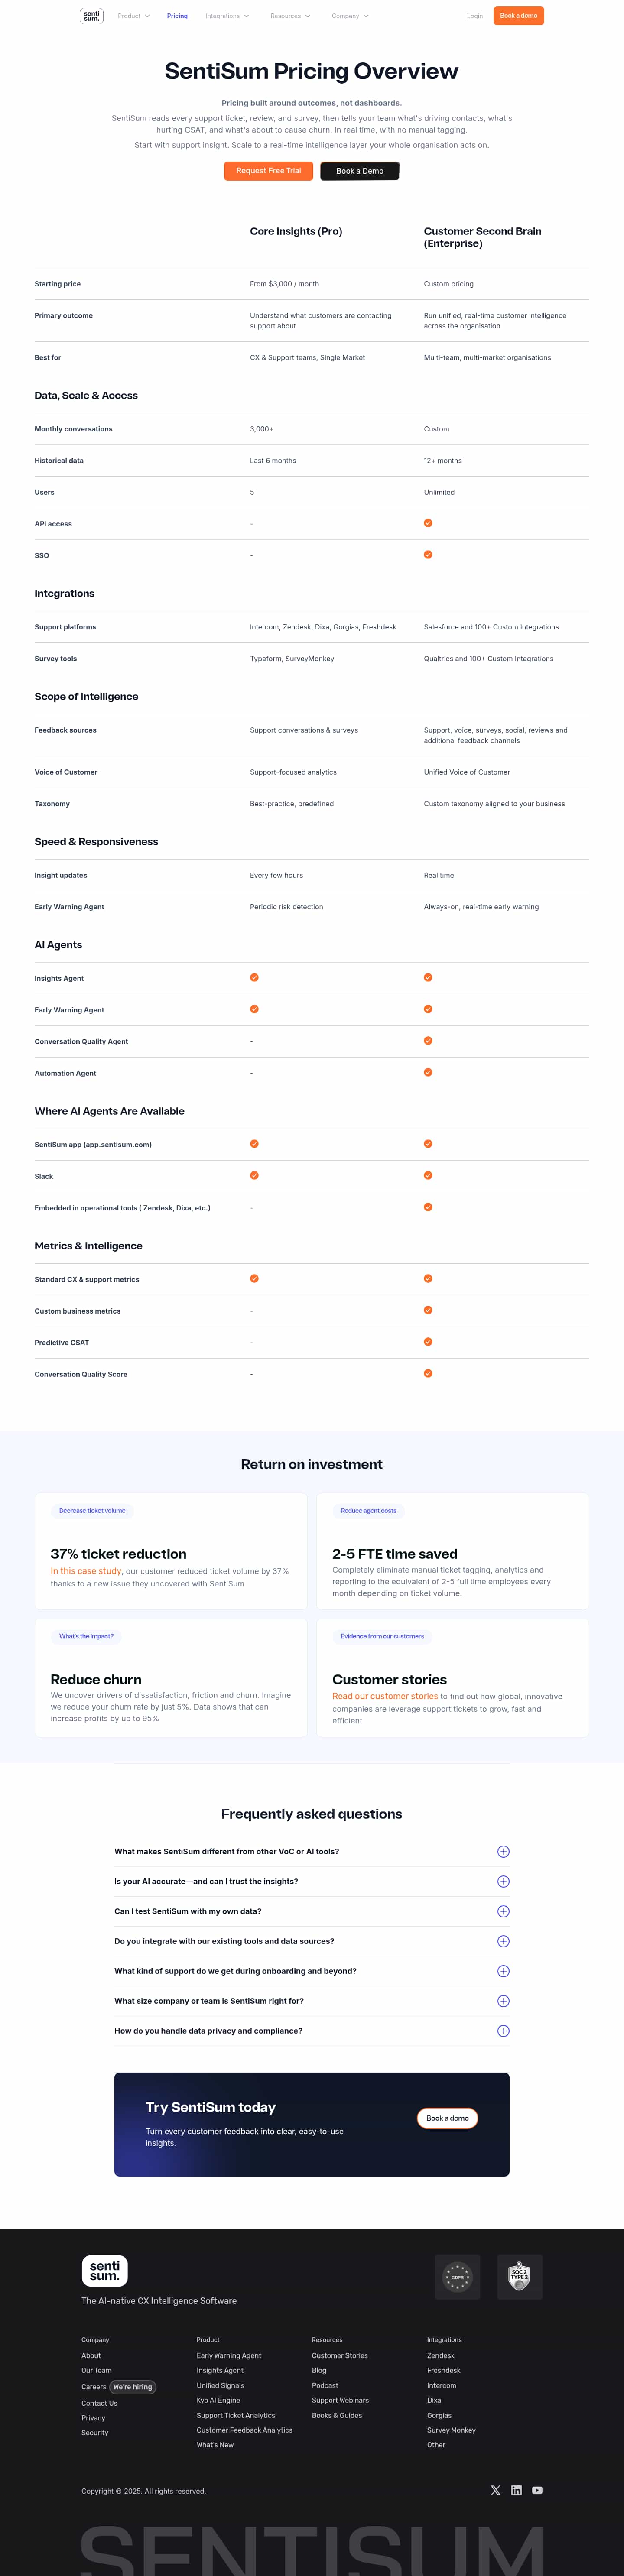Expand 'Can I test SentiSum with my own data?'

[311, 1911]
